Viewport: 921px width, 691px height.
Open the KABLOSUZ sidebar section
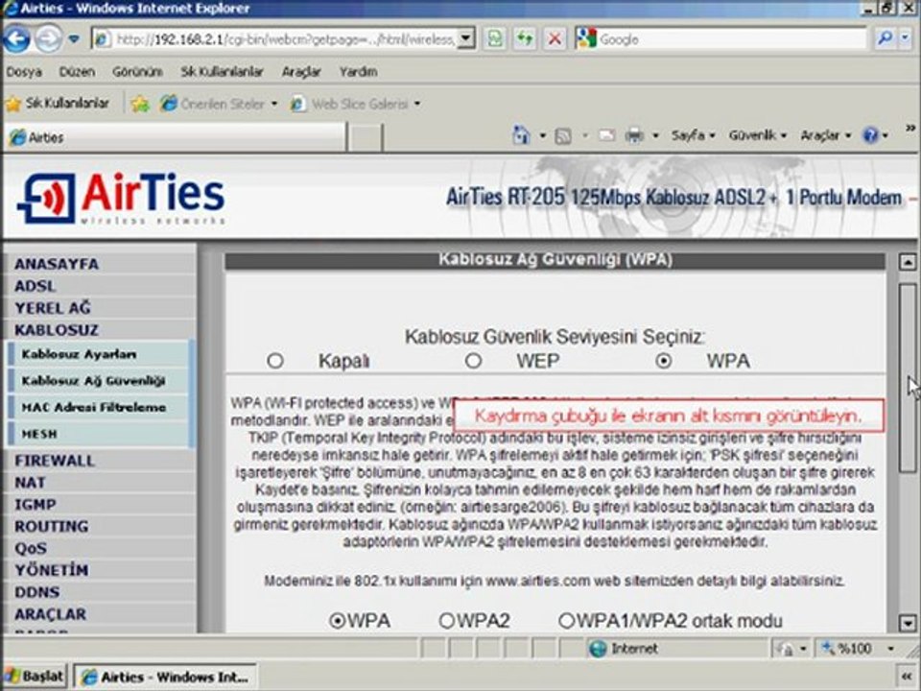point(57,329)
